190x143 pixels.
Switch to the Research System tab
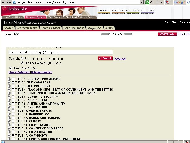point(35,17)
